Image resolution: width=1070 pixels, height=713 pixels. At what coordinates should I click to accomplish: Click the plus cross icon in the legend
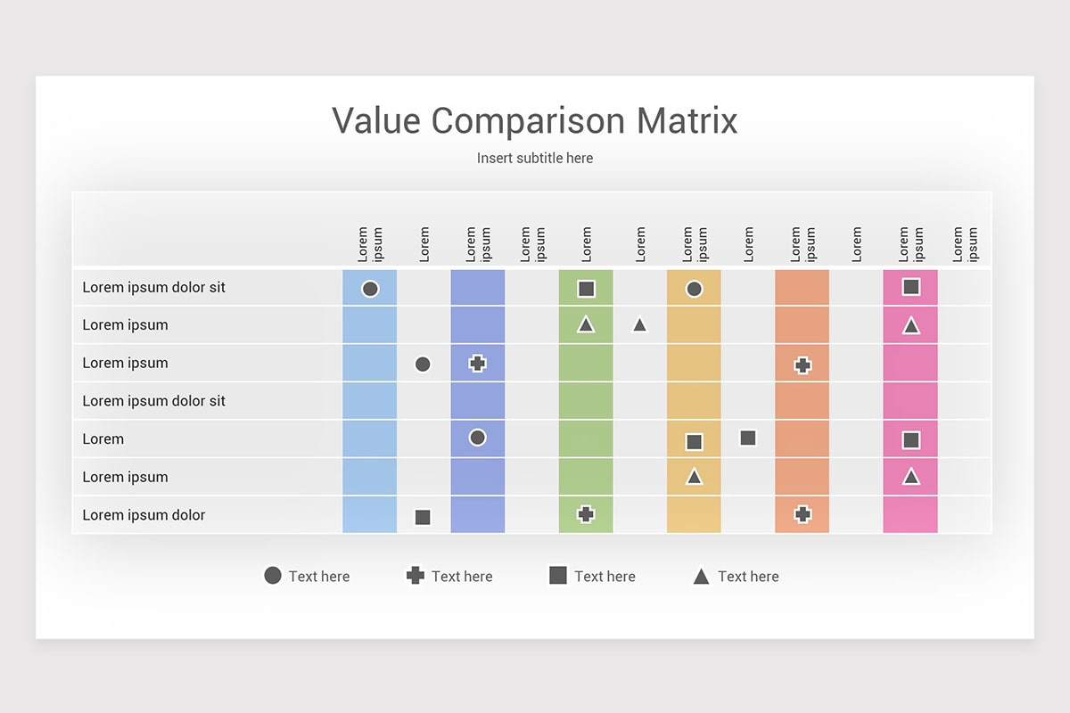click(416, 576)
